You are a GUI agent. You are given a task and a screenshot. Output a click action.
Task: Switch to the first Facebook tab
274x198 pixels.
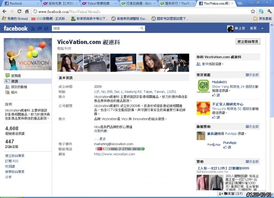coord(21,3)
